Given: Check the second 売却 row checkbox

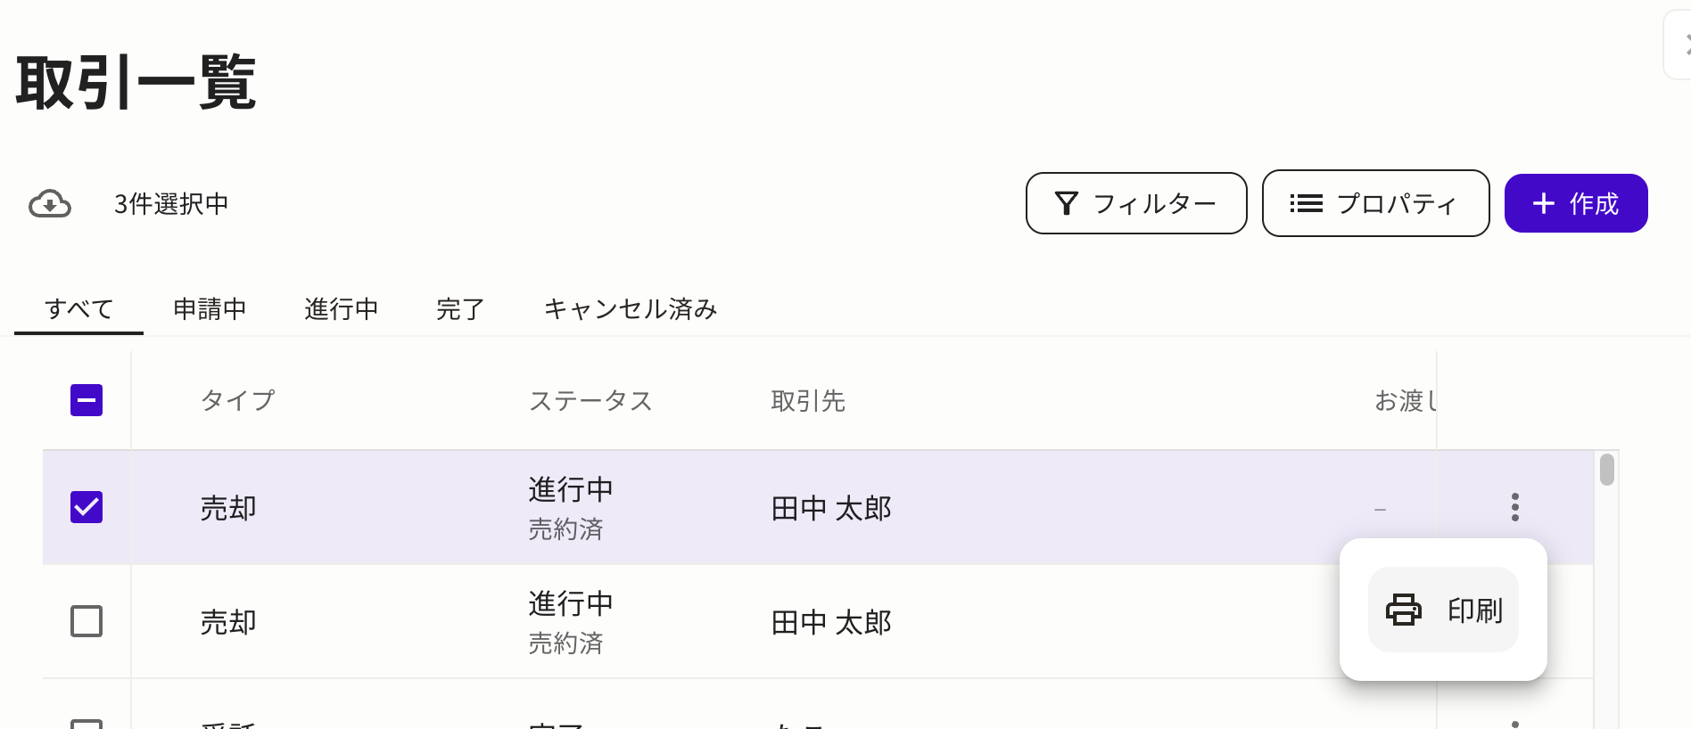Looking at the screenshot, I should [x=87, y=622].
